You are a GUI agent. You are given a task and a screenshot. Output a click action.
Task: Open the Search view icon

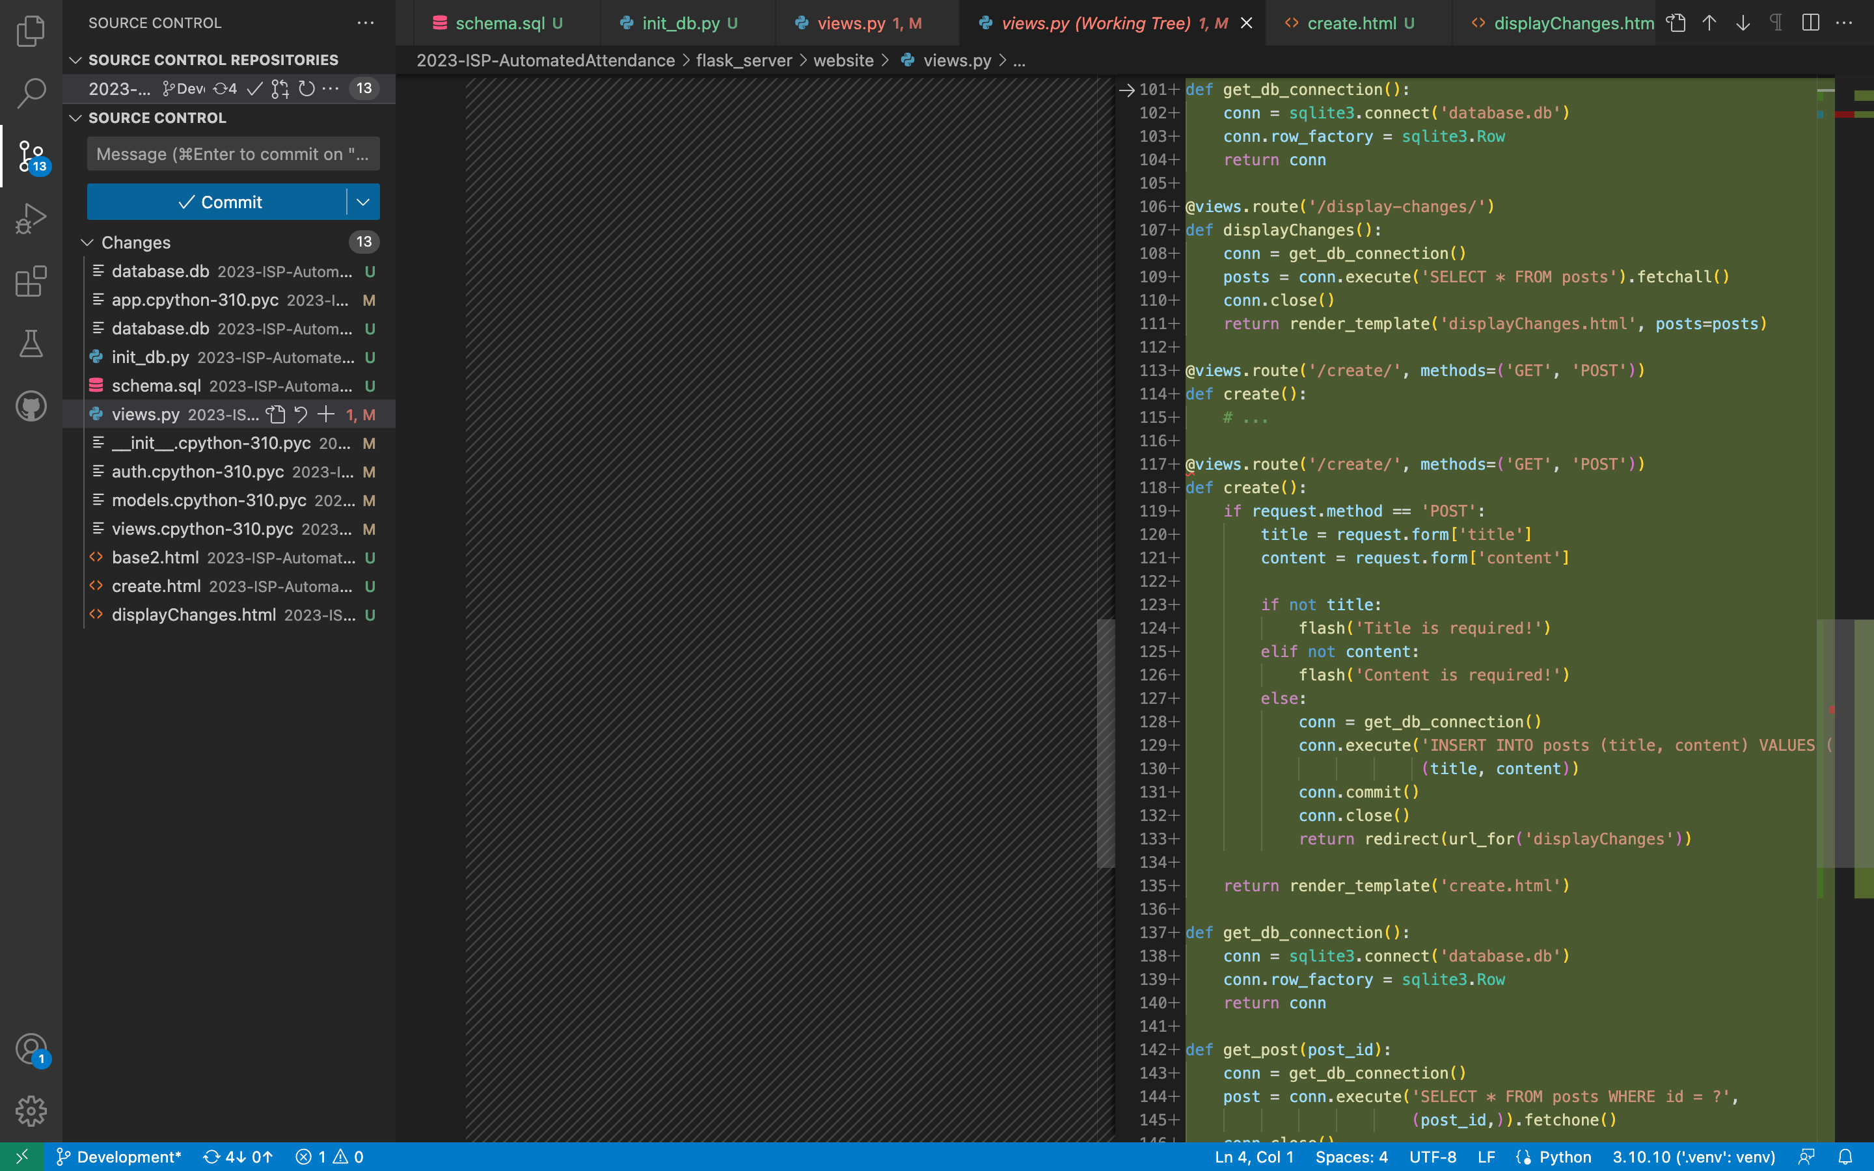pyautogui.click(x=31, y=93)
